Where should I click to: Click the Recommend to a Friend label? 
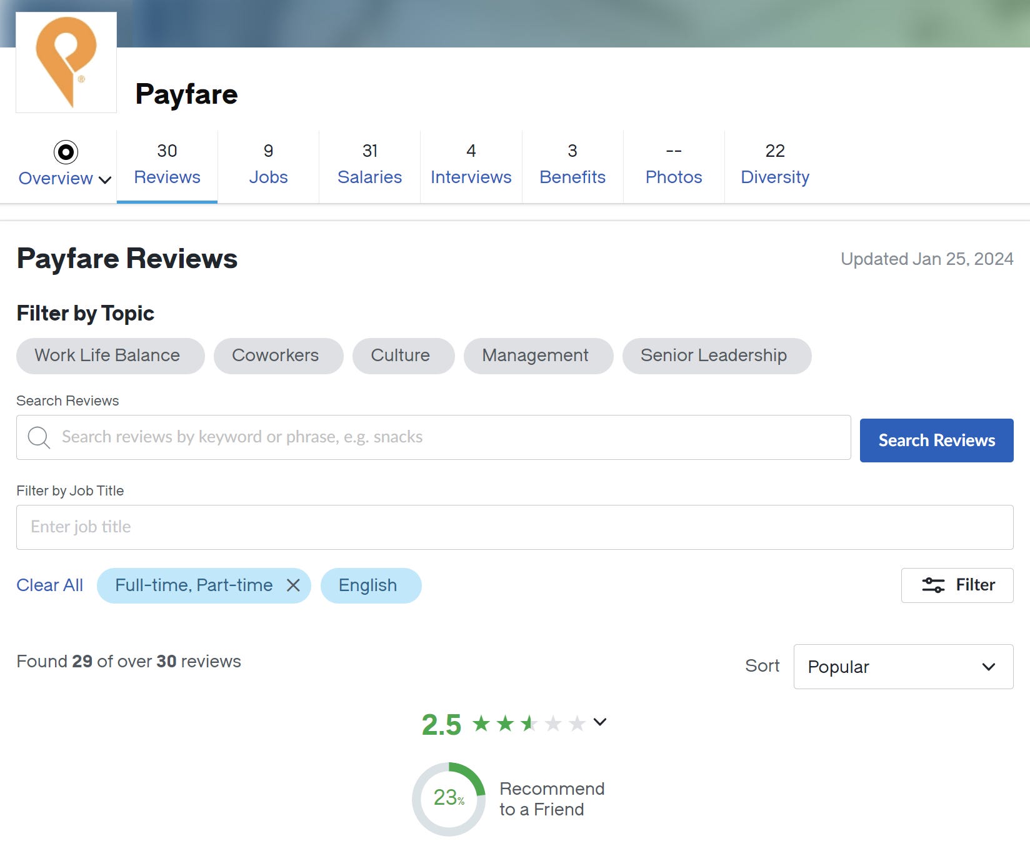[x=552, y=799]
